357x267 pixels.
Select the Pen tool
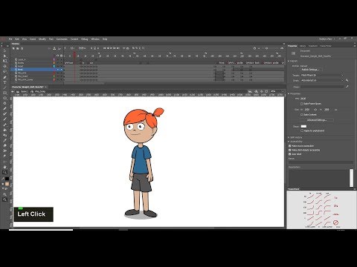(x=4, y=77)
